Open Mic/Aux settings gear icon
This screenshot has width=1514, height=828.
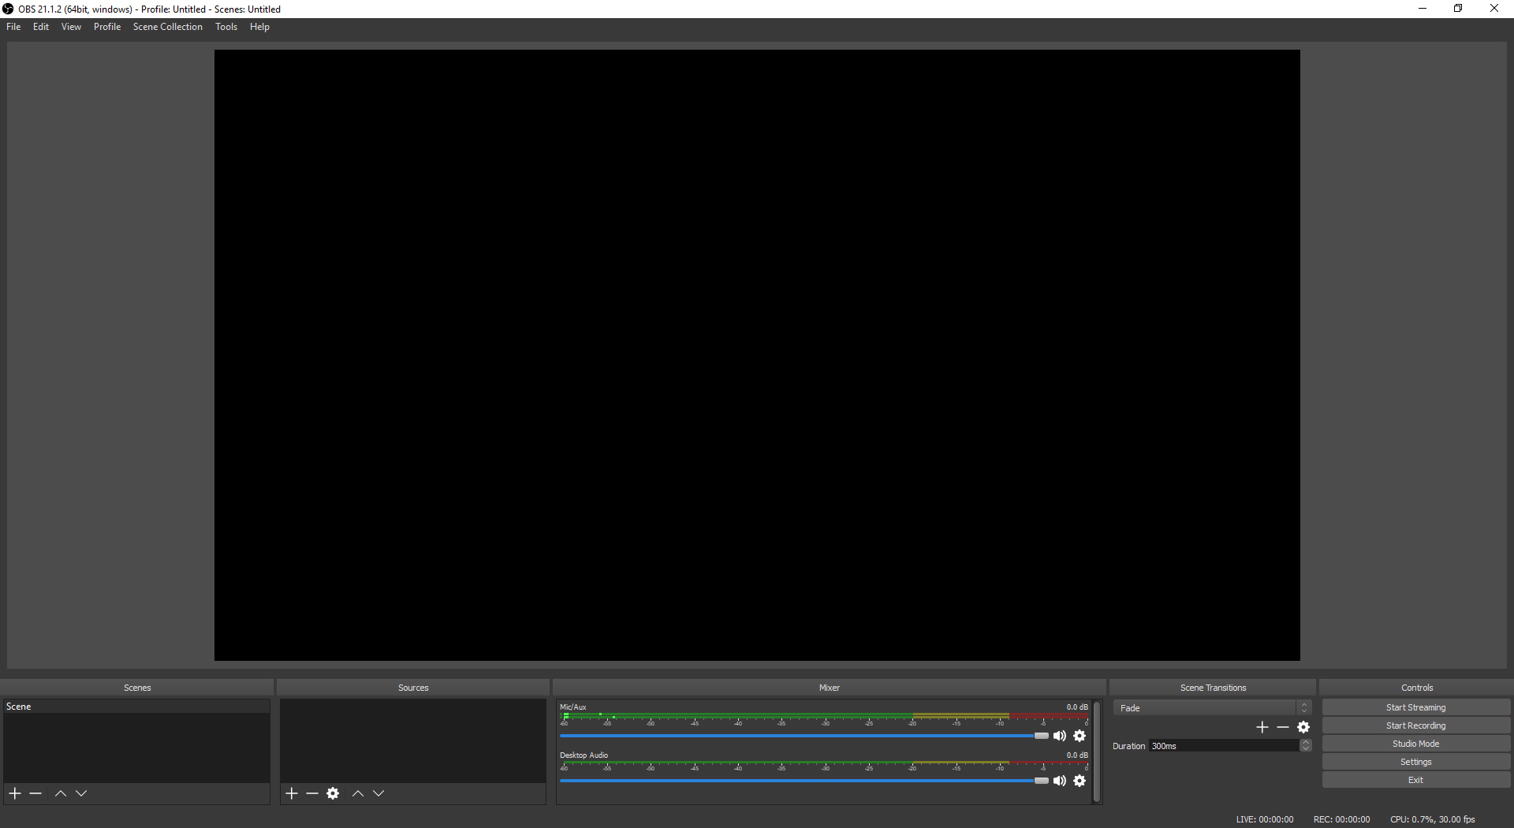pyautogui.click(x=1080, y=736)
